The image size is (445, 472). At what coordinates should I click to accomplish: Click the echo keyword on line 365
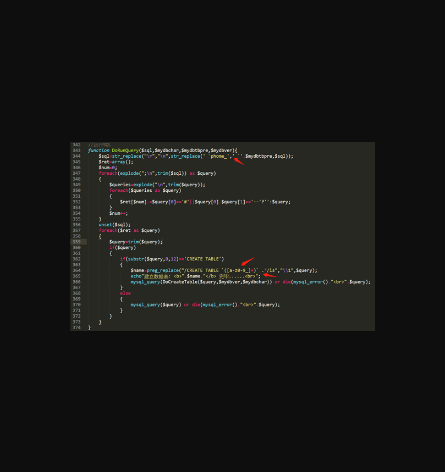136,276
